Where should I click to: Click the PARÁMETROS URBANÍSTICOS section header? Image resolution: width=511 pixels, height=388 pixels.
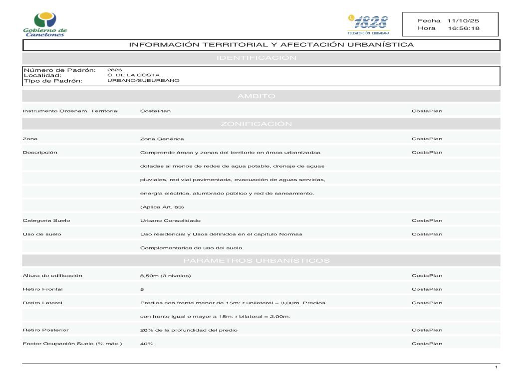click(256, 261)
